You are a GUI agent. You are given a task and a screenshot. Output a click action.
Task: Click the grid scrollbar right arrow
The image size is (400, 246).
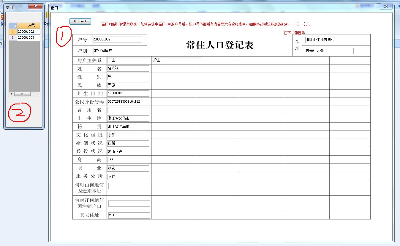[37, 94]
